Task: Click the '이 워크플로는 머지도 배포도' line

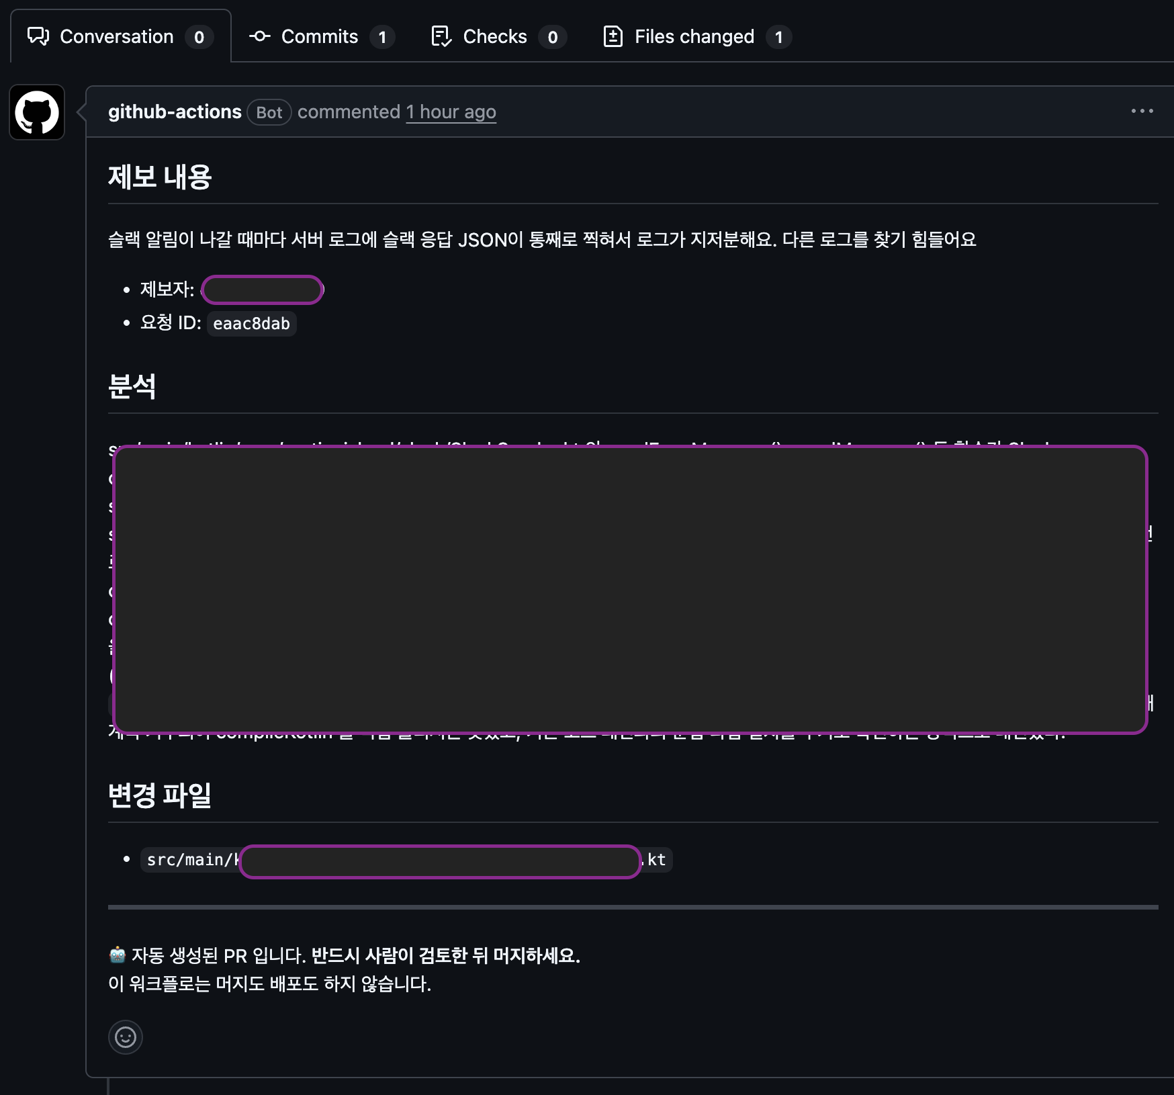Action: pyautogui.click(x=269, y=983)
